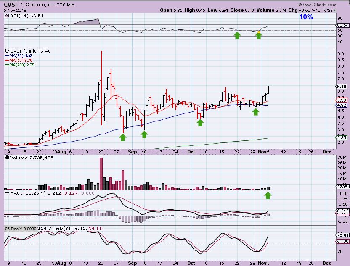Click the 2.35 green moving average axis tag

pyautogui.click(x=342, y=138)
